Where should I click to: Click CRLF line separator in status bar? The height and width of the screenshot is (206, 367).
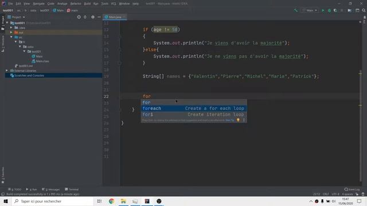(326, 195)
